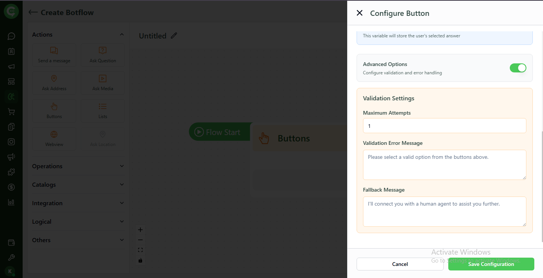Image resolution: width=543 pixels, height=278 pixels.
Task: Close the Configure Button panel
Action: pyautogui.click(x=359, y=13)
